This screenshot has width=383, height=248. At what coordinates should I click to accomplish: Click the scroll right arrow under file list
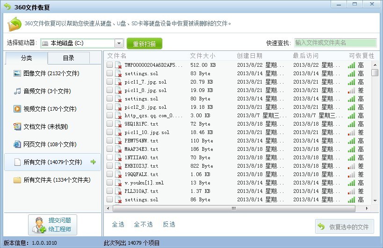[367, 208]
